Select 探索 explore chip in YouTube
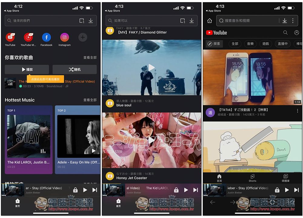The height and width of the screenshot is (218, 303). (x=214, y=44)
